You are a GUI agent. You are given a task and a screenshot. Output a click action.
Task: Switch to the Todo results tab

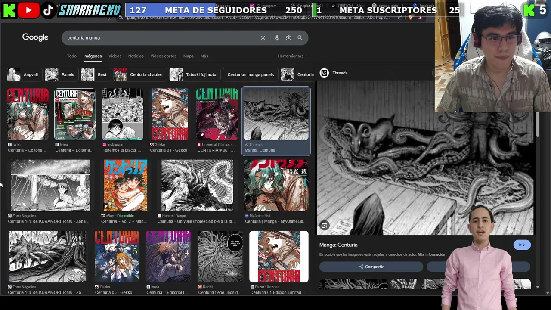pos(71,56)
